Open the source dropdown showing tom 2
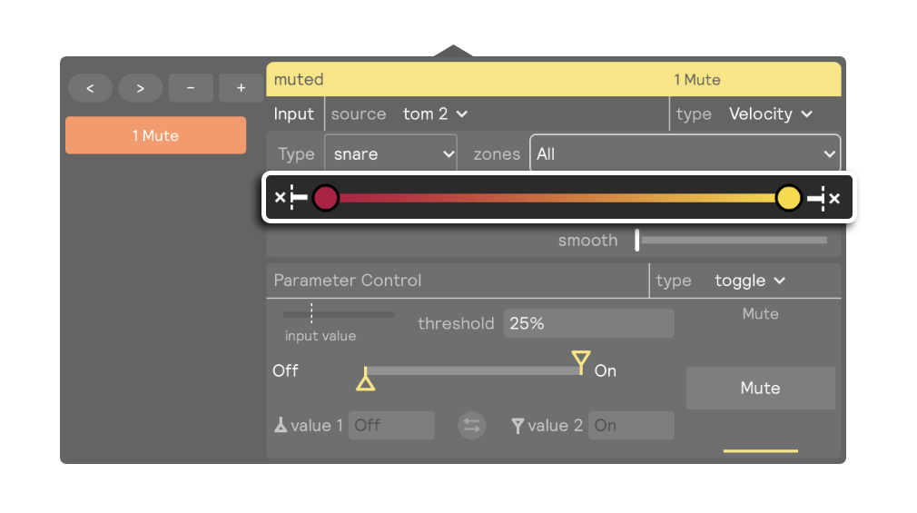 [435, 114]
